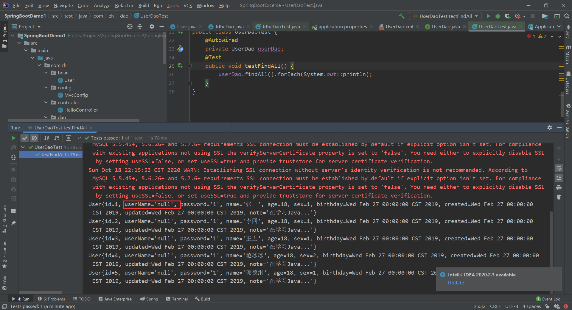Collapse the controller package node
The width and height of the screenshot is (572, 310).
46,102
